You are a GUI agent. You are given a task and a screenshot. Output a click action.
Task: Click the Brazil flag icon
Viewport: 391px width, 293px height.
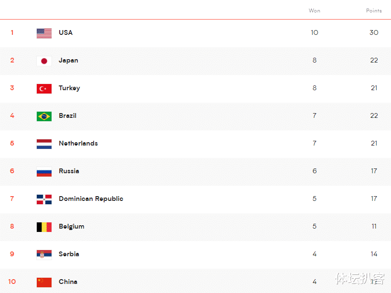pyautogui.click(x=44, y=116)
